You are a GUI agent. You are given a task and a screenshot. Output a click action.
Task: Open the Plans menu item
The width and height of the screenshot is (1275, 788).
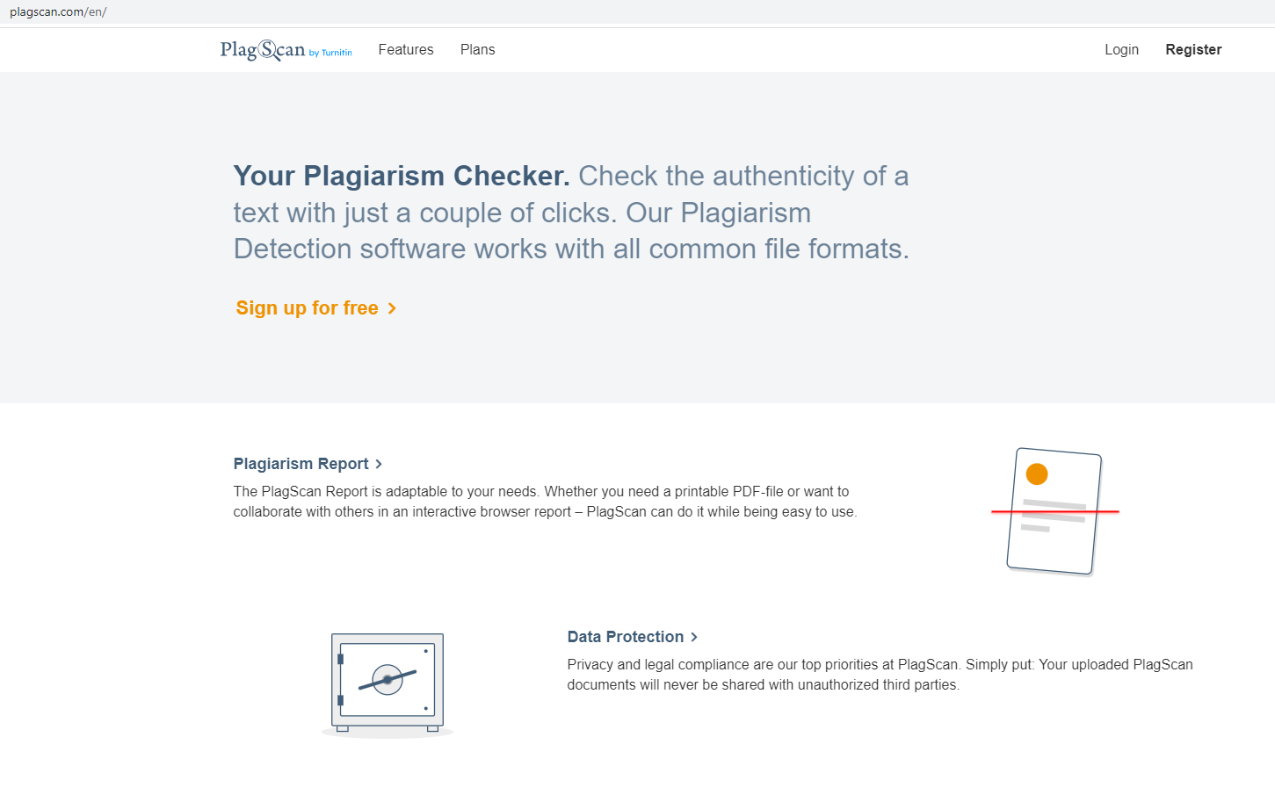[478, 50]
